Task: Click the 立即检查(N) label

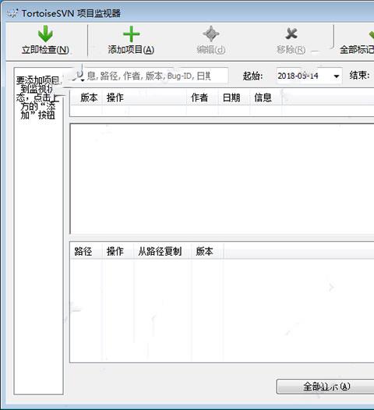Action: (x=45, y=49)
